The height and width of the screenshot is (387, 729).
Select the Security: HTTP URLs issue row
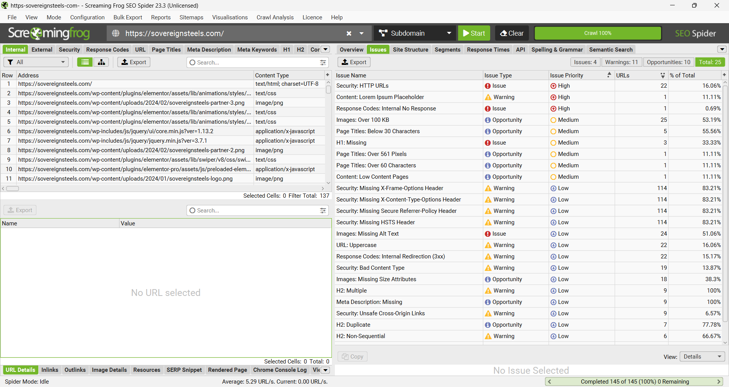(408, 86)
